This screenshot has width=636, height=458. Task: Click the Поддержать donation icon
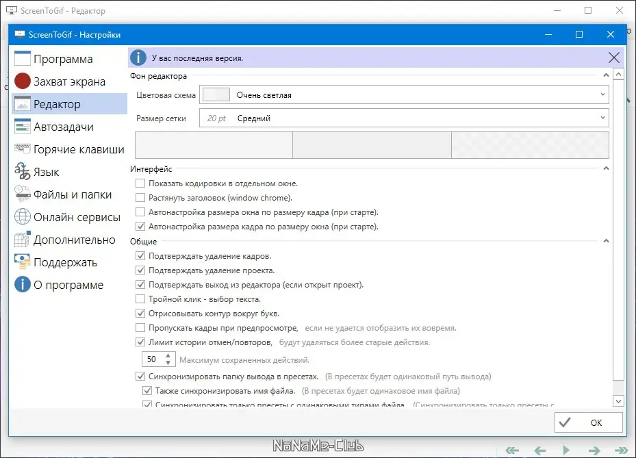(23, 262)
